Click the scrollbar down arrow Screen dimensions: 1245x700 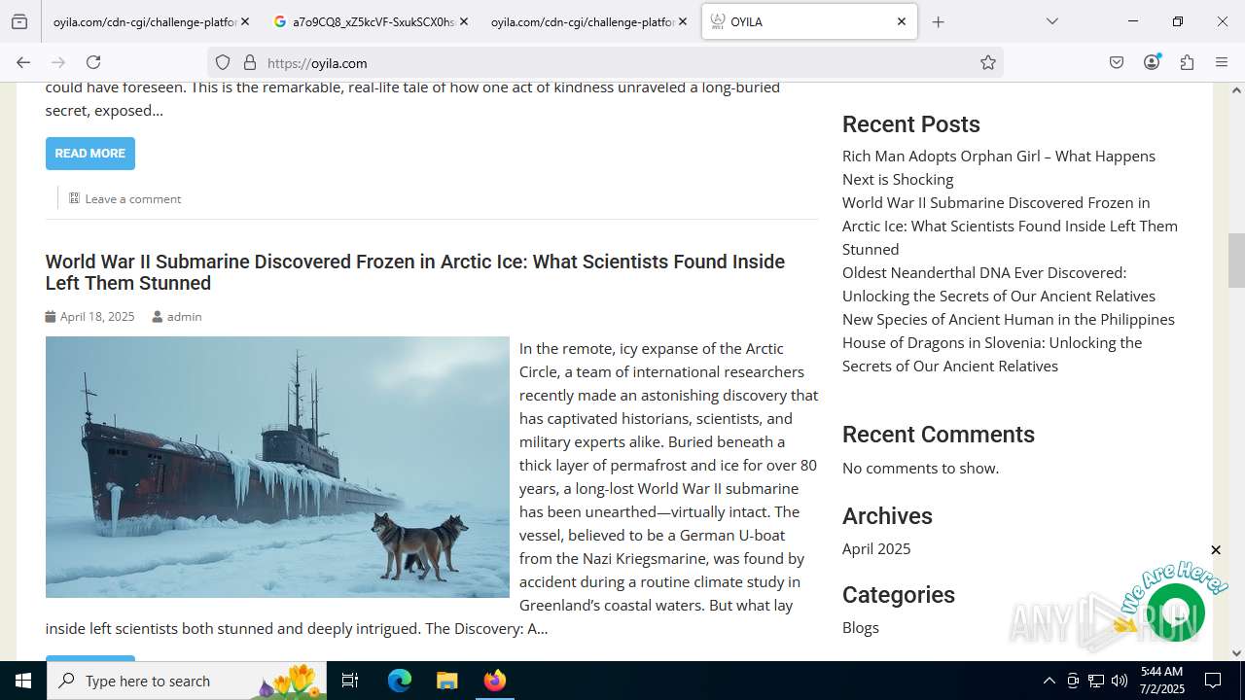pyautogui.click(x=1236, y=653)
